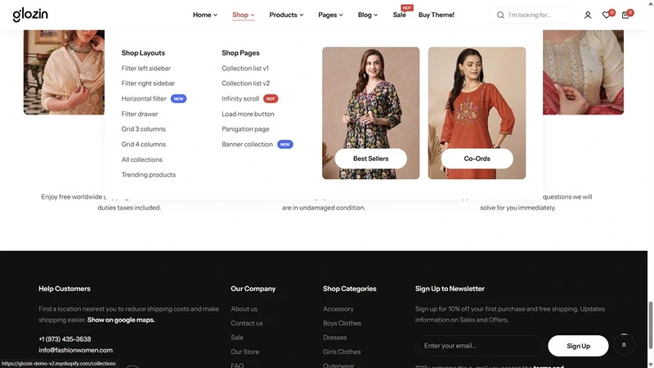The width and height of the screenshot is (654, 368).
Task: Open Grid 4 columns layout
Action: tap(144, 145)
